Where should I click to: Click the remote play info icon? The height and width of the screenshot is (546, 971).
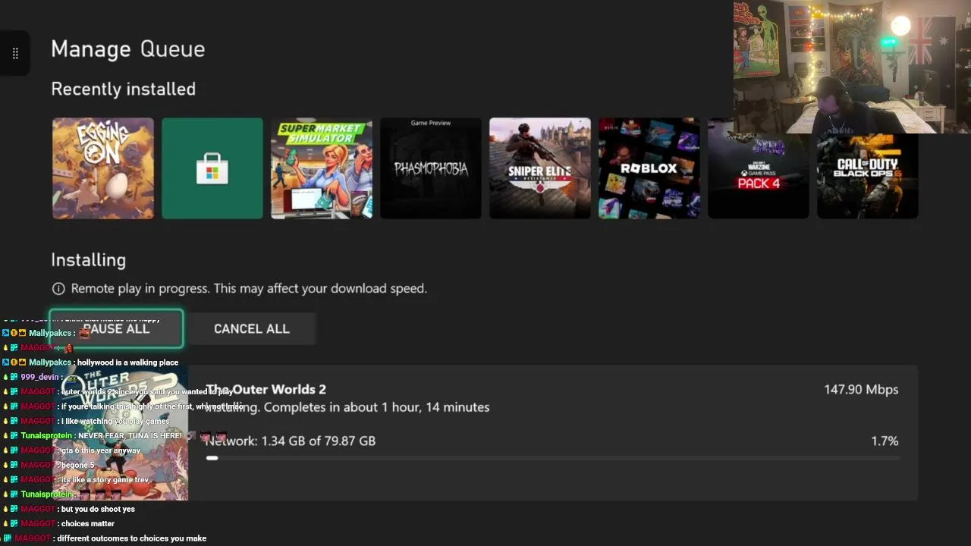[58, 288]
